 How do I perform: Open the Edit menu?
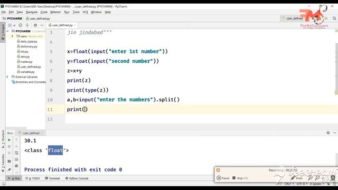coord(11,12)
